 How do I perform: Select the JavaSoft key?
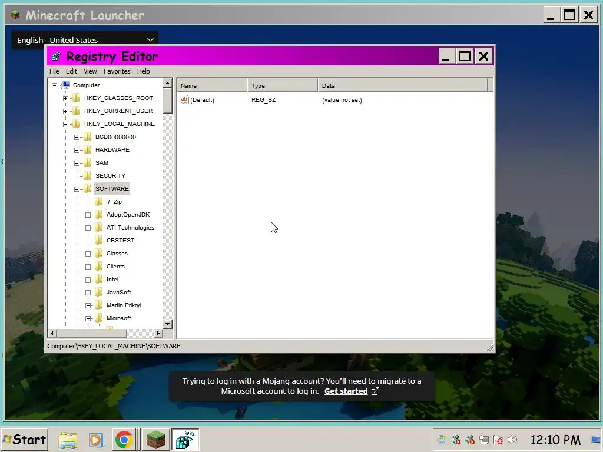point(118,292)
